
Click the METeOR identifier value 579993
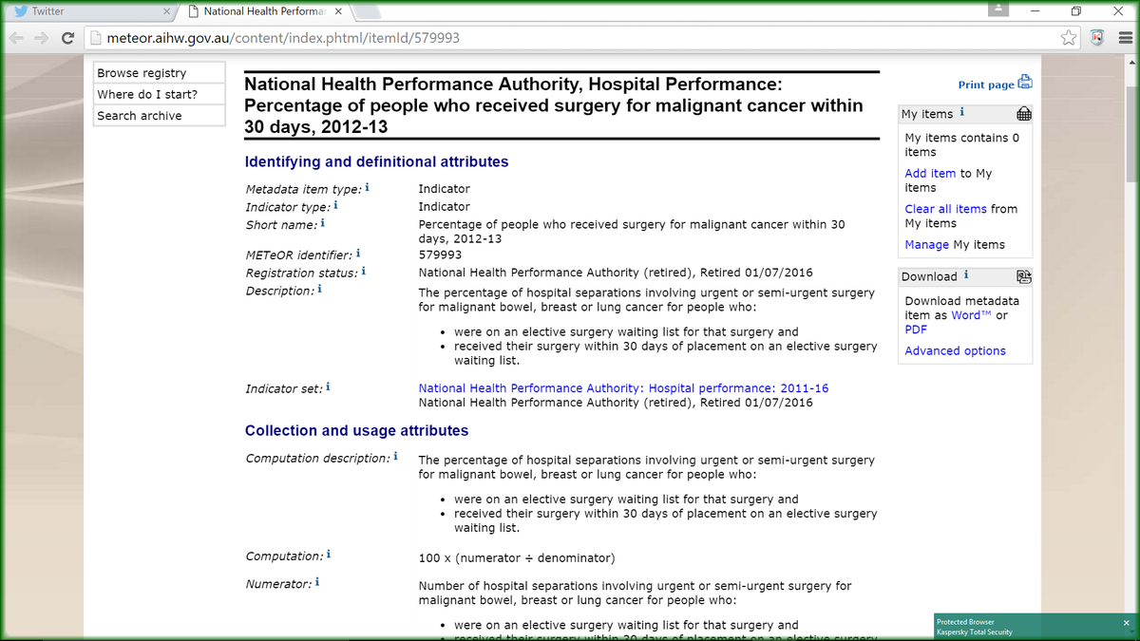tap(441, 255)
